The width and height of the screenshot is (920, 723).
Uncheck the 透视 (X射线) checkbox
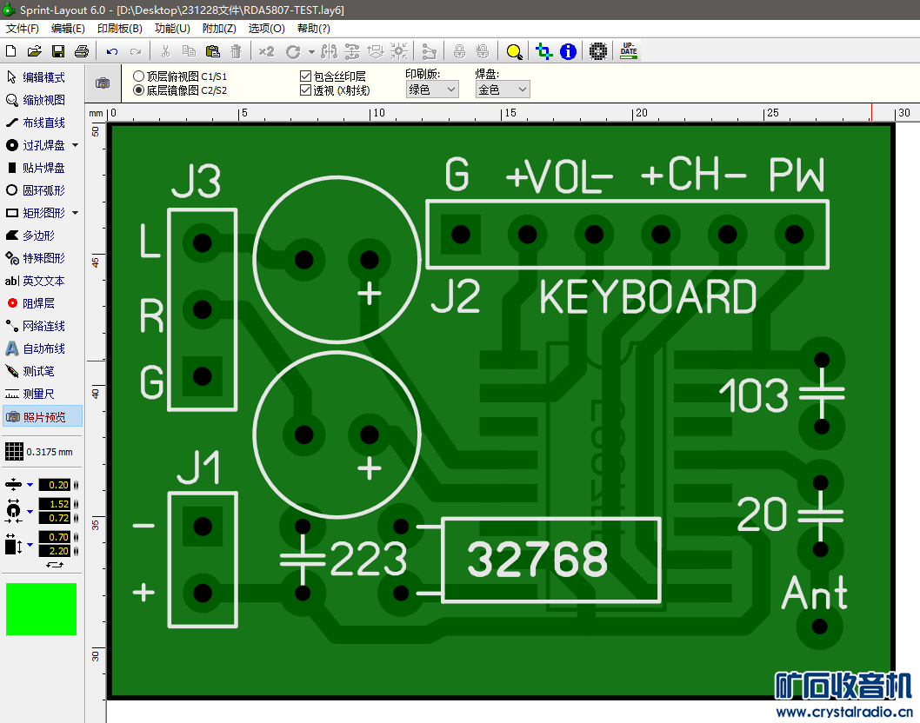coord(305,90)
